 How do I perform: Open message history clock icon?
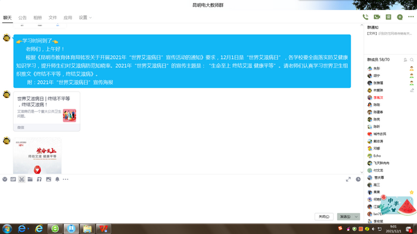(358, 179)
